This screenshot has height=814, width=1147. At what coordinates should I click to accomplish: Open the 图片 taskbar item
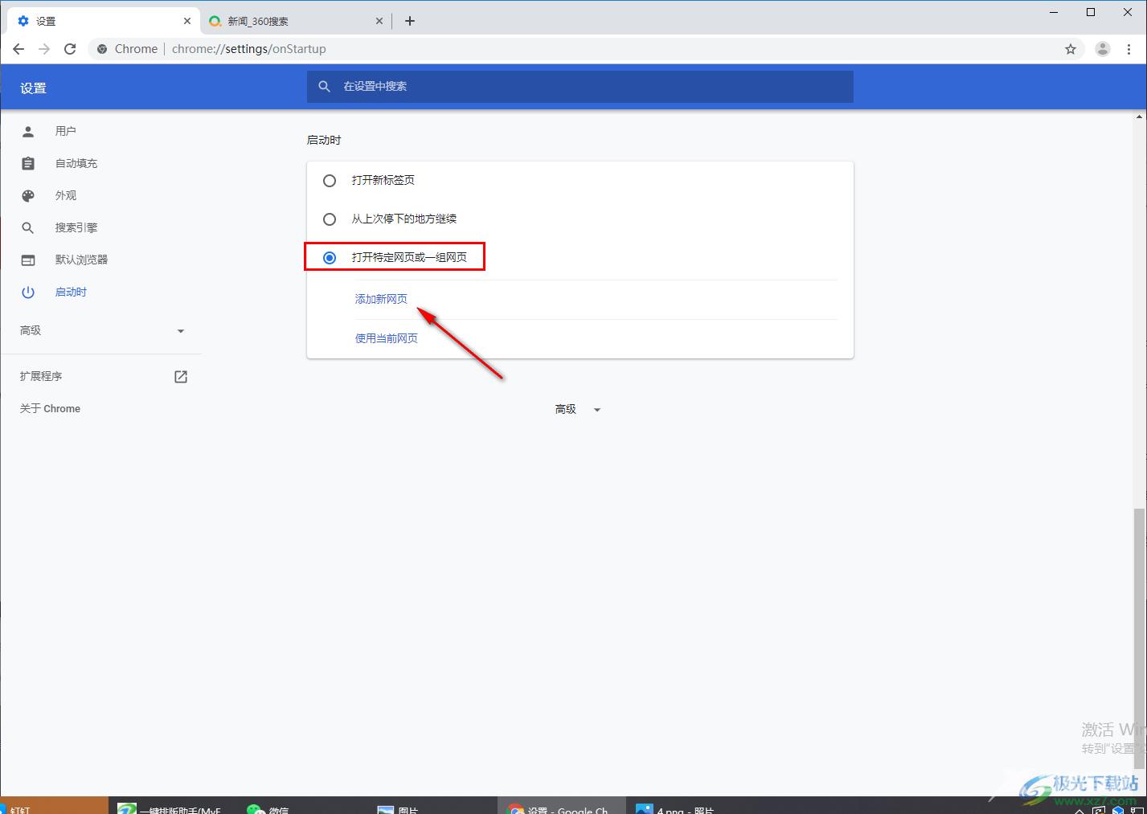click(x=399, y=808)
